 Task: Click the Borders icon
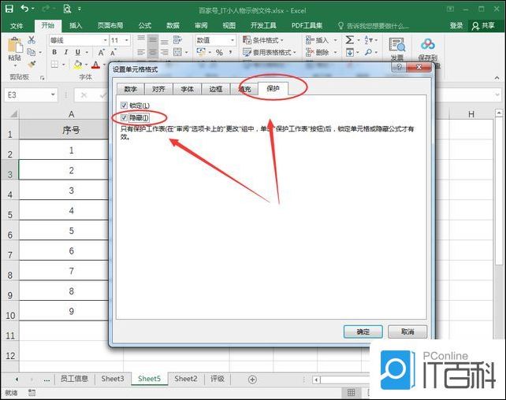click(x=55, y=65)
